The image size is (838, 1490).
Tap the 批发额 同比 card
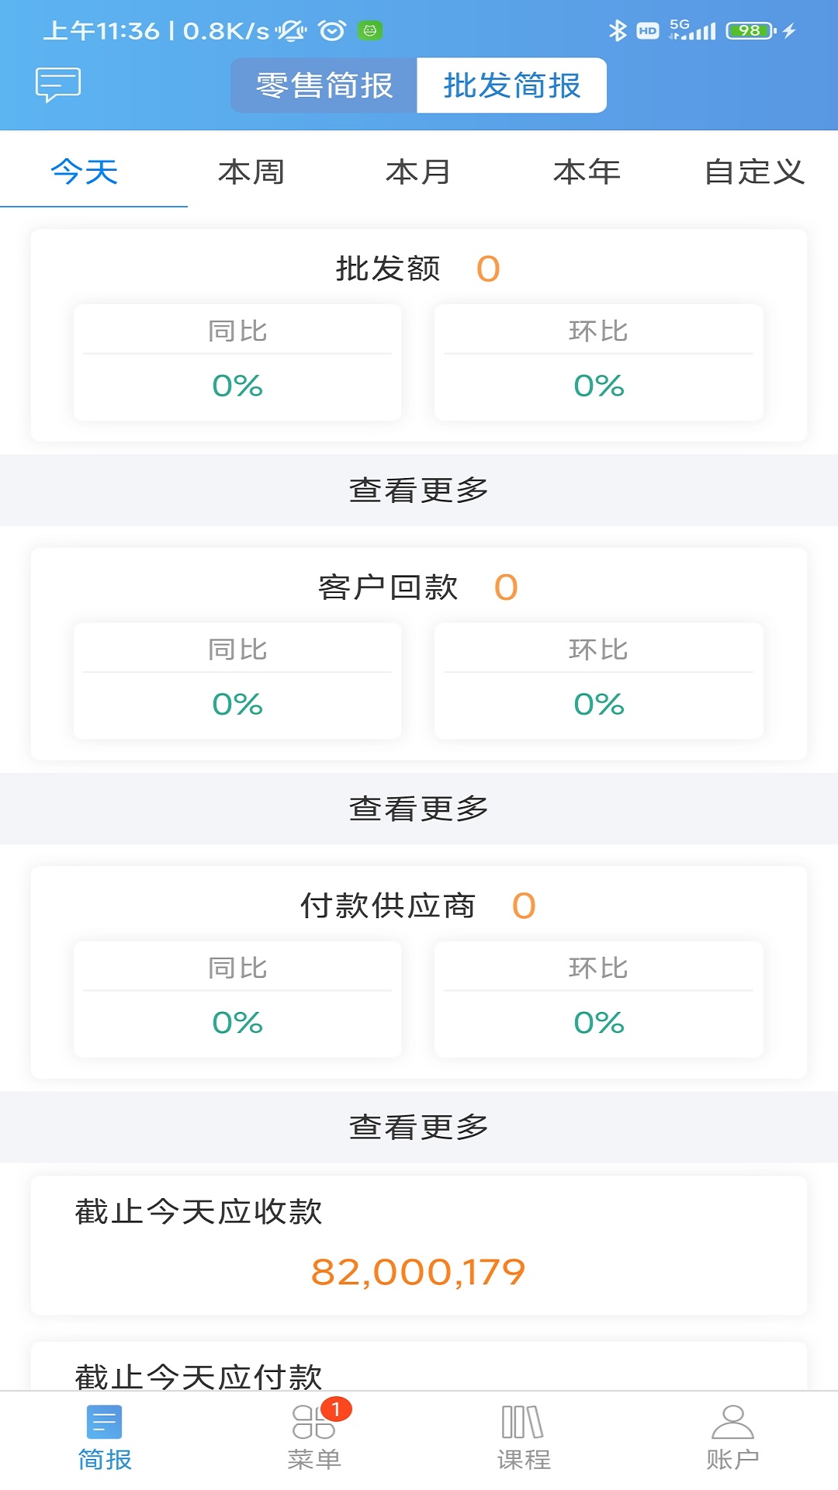[x=237, y=363]
